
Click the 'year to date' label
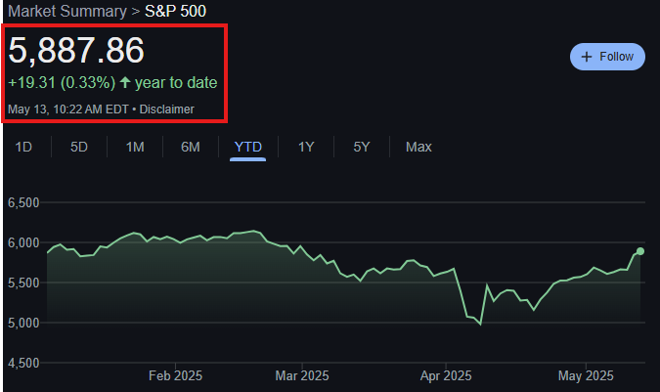(176, 82)
